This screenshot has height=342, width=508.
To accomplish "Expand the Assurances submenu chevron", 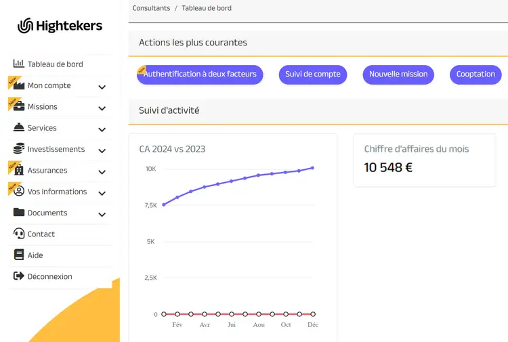I will pos(102,171).
